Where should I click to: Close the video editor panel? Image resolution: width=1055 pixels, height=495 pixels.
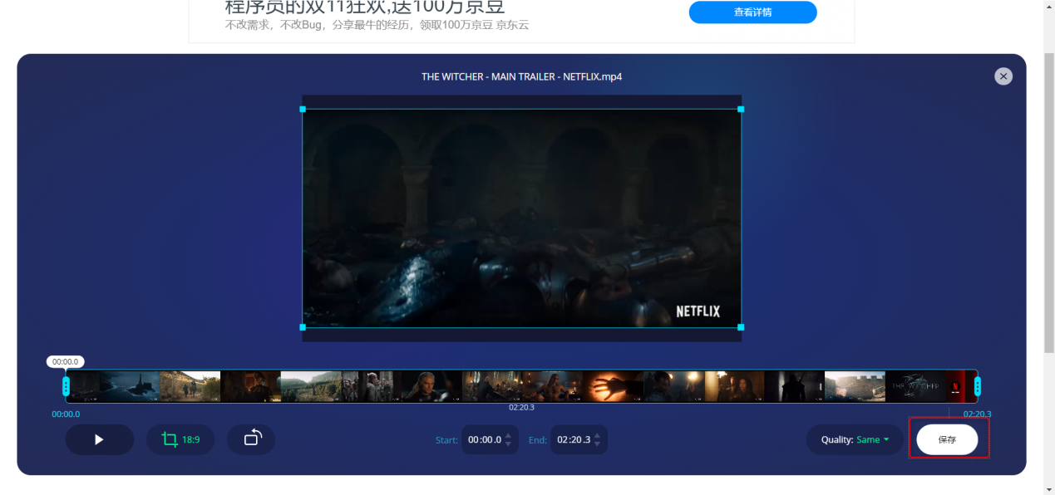pos(1003,76)
